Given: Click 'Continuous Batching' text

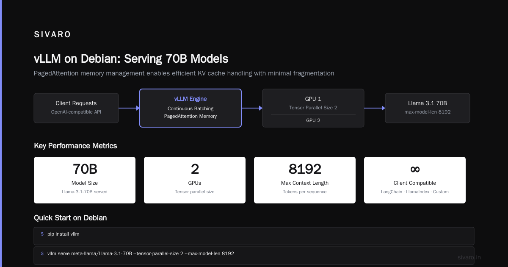Looking at the screenshot, I should pos(190,108).
